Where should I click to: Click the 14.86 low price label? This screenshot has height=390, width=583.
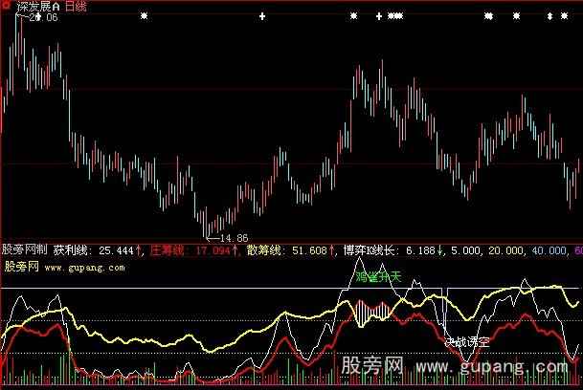234,238
